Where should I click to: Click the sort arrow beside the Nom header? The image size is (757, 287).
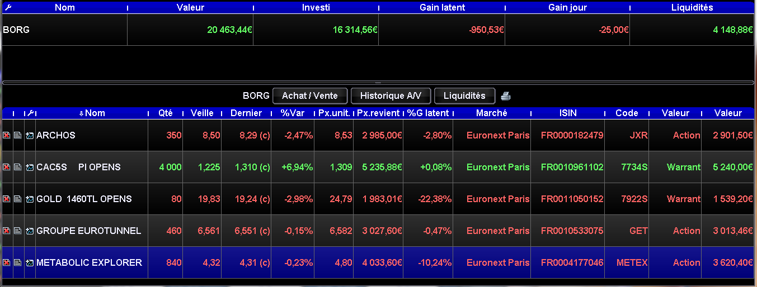pos(82,113)
